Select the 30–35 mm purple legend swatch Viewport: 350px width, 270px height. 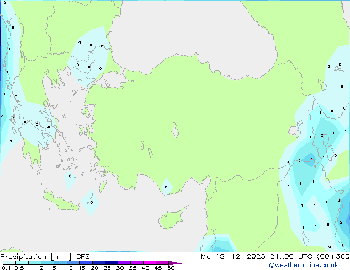[x=124, y=263]
